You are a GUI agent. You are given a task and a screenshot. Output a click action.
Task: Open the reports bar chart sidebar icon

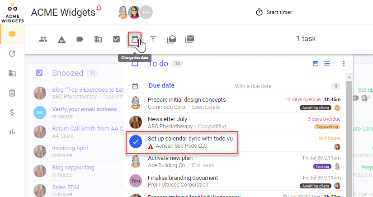[12, 131]
